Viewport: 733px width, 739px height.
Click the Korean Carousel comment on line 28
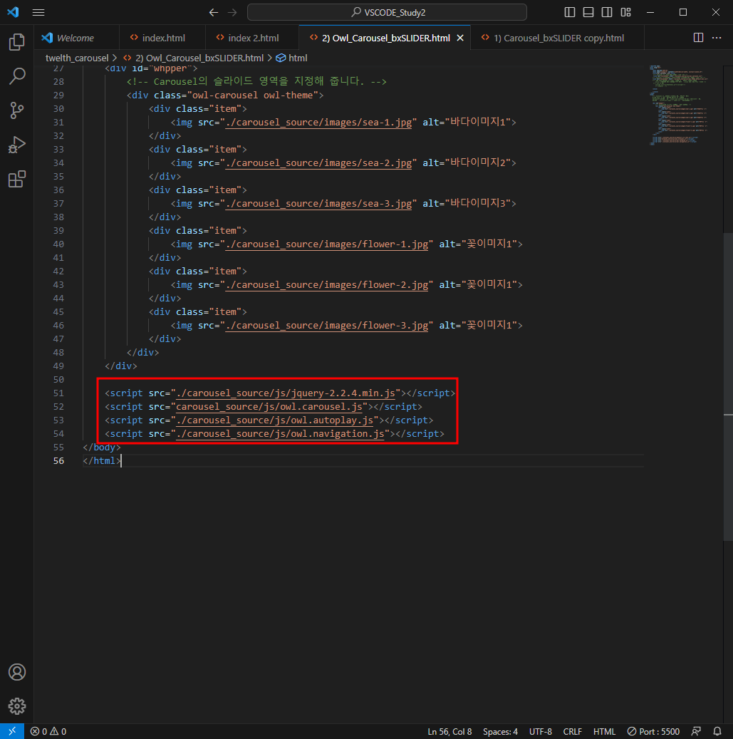click(256, 81)
